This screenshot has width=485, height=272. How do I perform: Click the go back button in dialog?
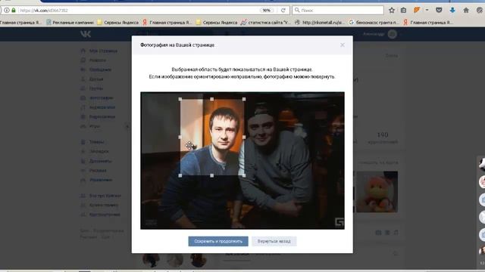(274, 241)
